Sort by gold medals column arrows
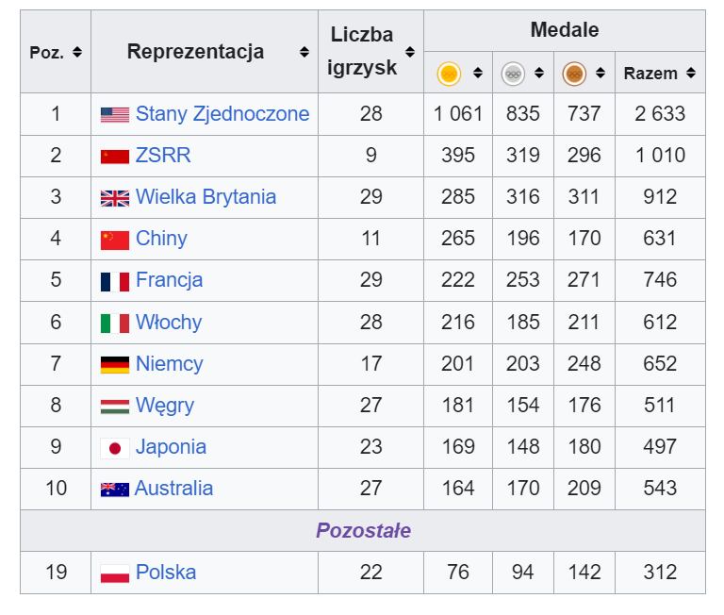 (x=478, y=73)
